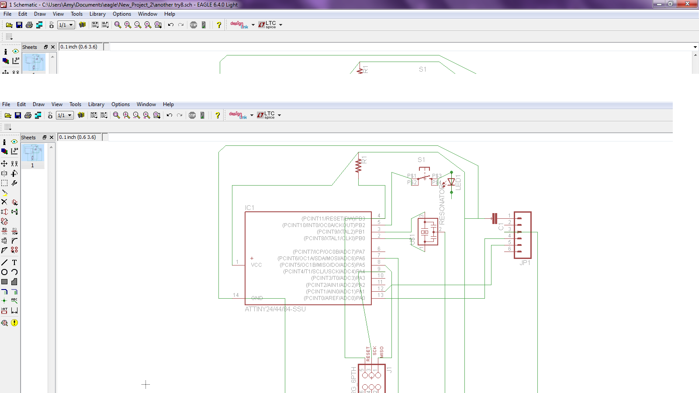Open the 1/1 sheet combo in the top toolbar

pos(66,25)
